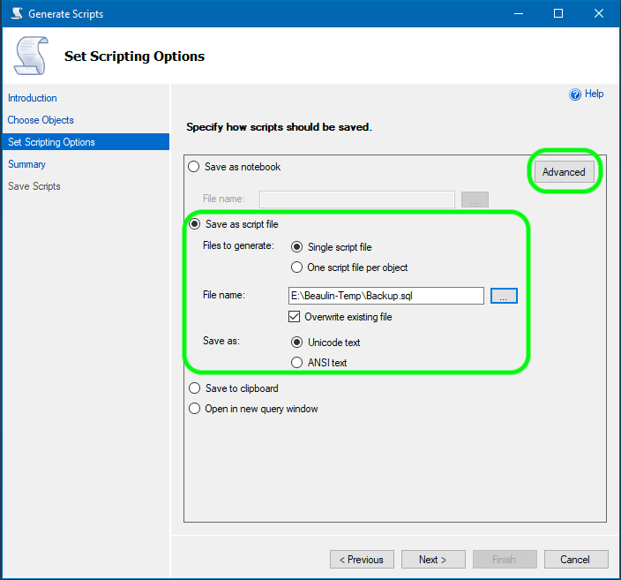Click the script File name field
Viewport: 621px width, 580px height.
click(386, 296)
